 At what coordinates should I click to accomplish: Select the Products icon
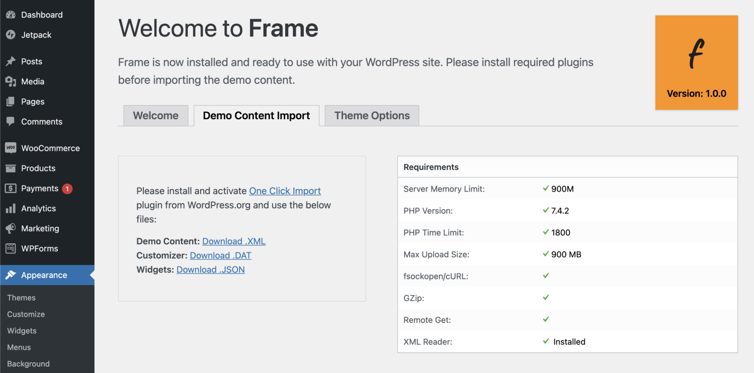[11, 168]
